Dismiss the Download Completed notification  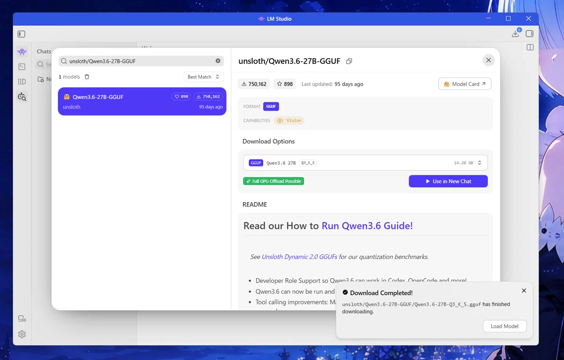pyautogui.click(x=524, y=291)
